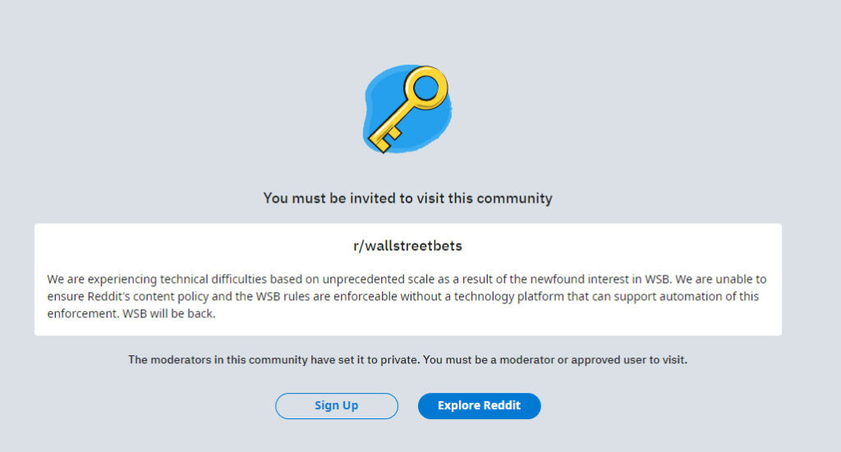841x452 pixels.
Task: Click the Sign Up button
Action: 337,406
